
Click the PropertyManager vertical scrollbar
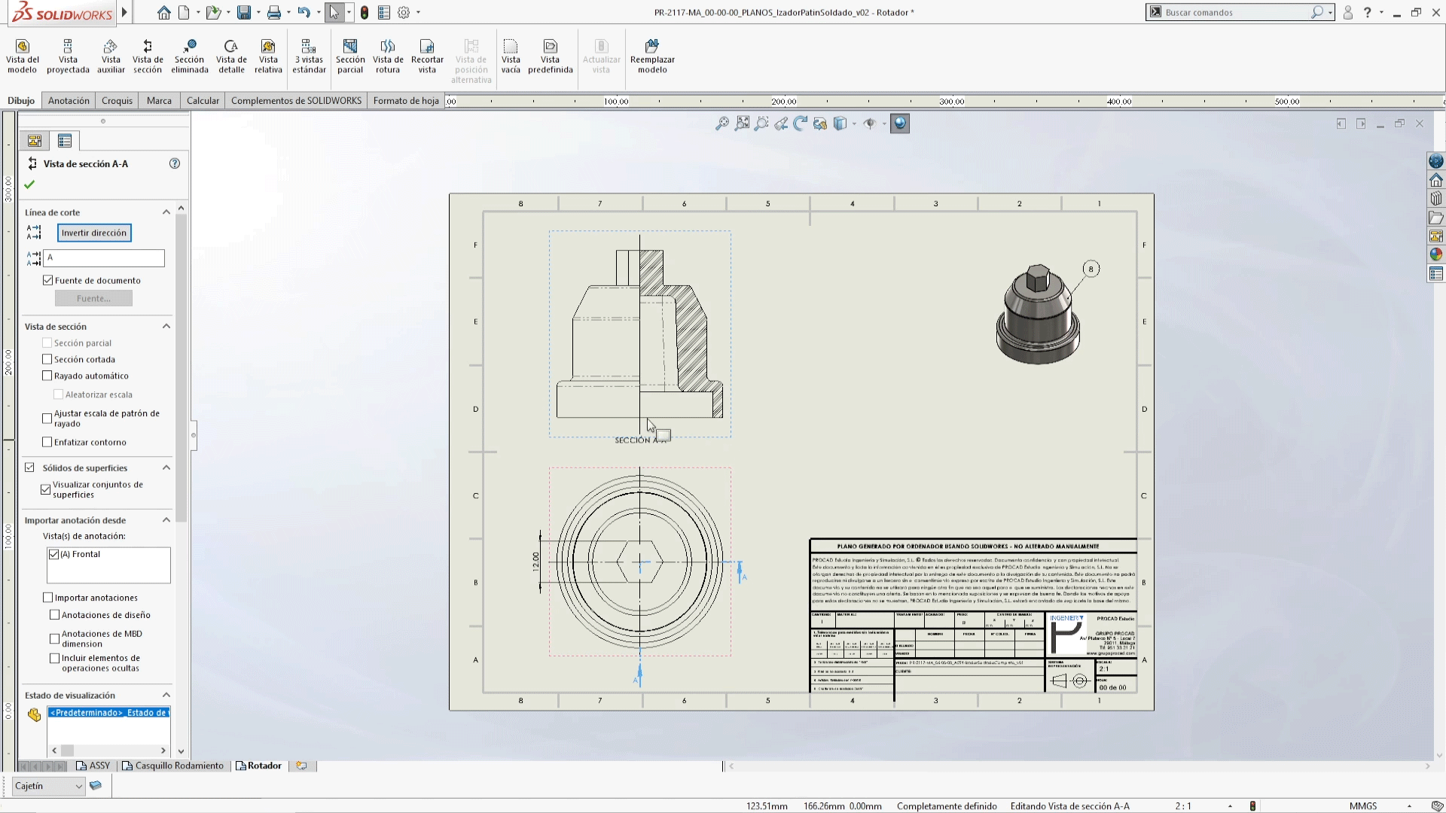pyautogui.click(x=181, y=369)
